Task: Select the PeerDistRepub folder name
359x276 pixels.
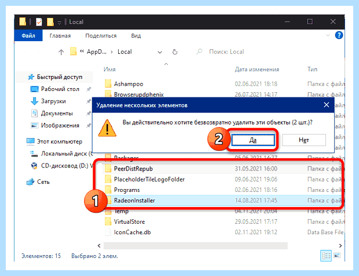Action: point(133,169)
